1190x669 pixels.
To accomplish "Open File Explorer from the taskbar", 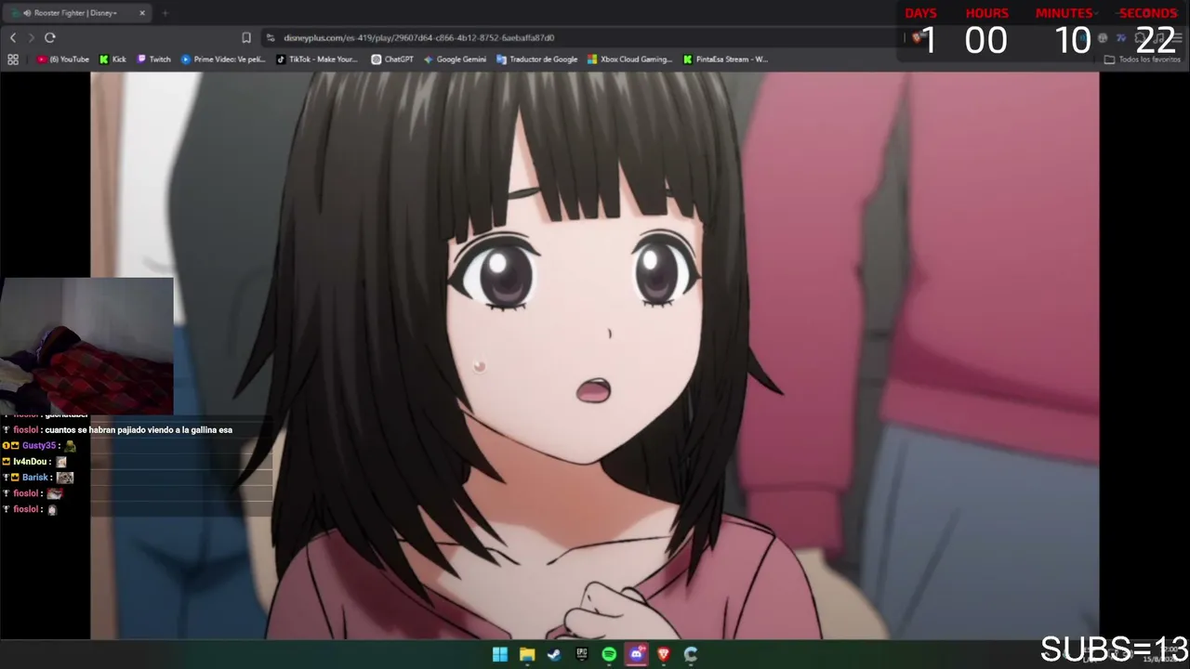I will coord(527,654).
